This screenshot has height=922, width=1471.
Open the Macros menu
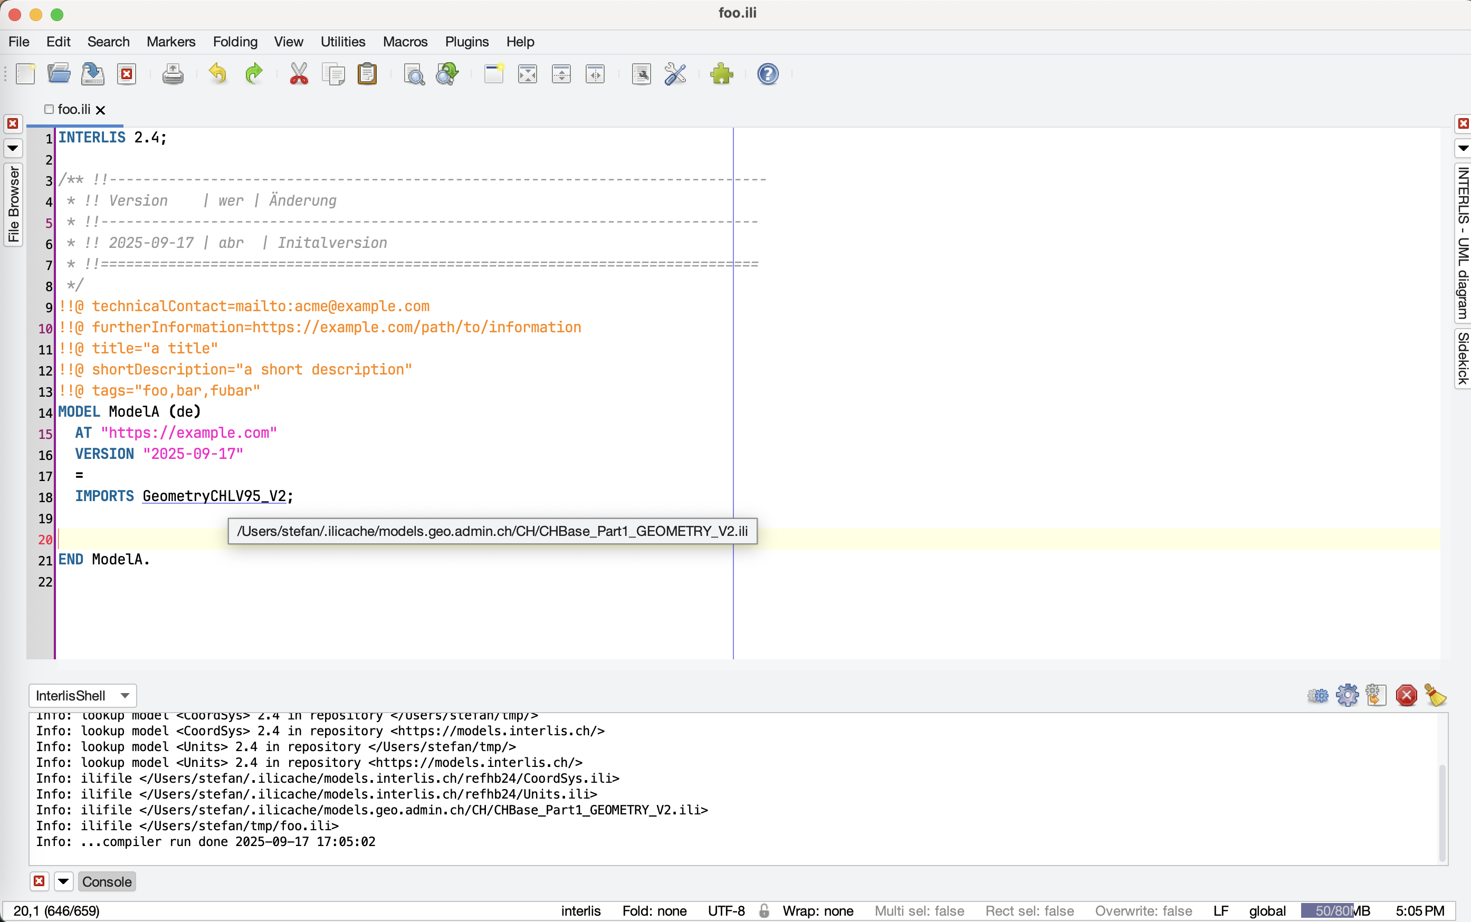pos(405,42)
